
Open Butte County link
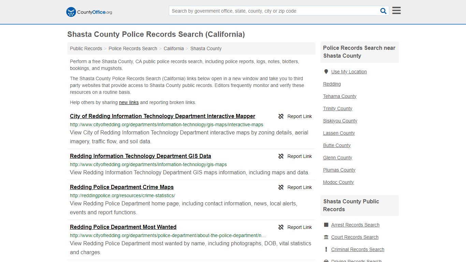click(337, 145)
